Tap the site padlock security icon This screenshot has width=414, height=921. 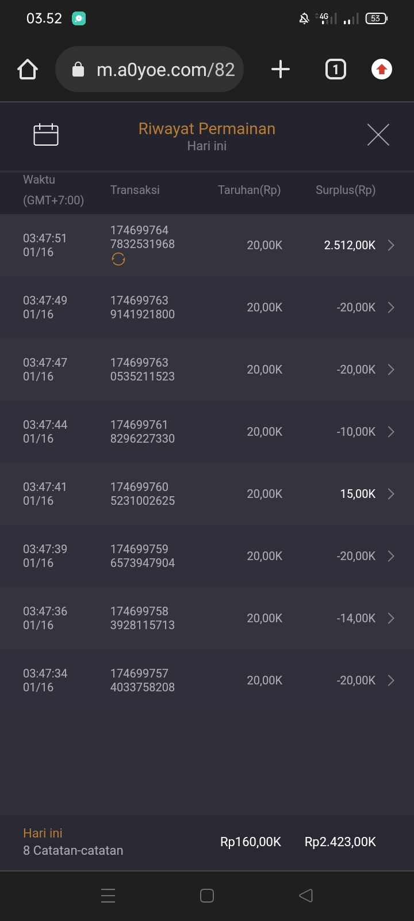(78, 70)
